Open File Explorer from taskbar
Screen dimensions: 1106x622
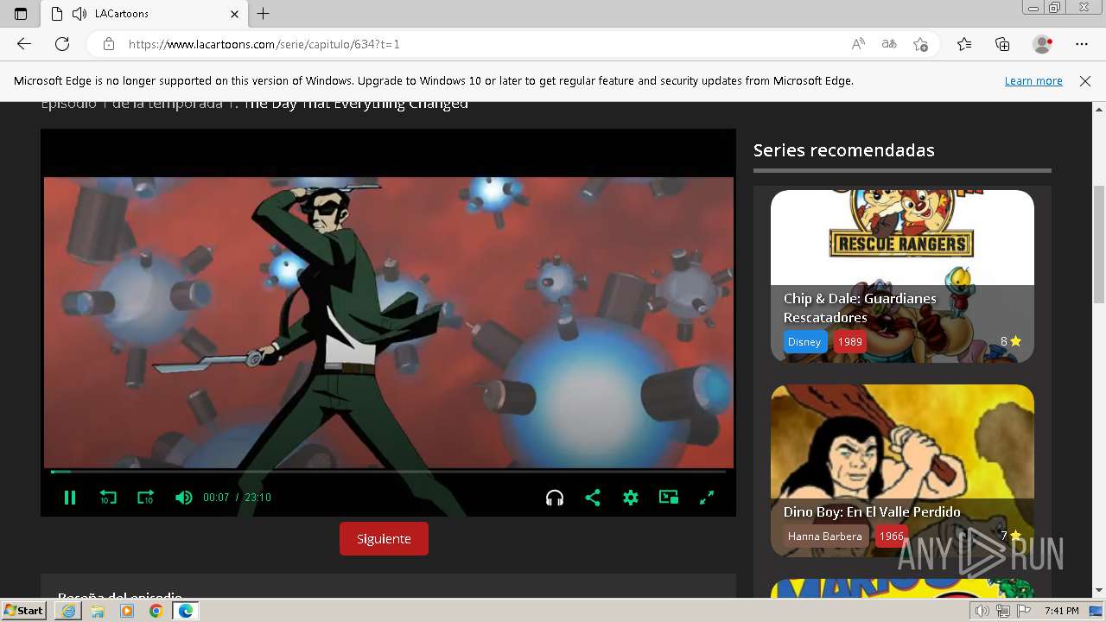98,611
